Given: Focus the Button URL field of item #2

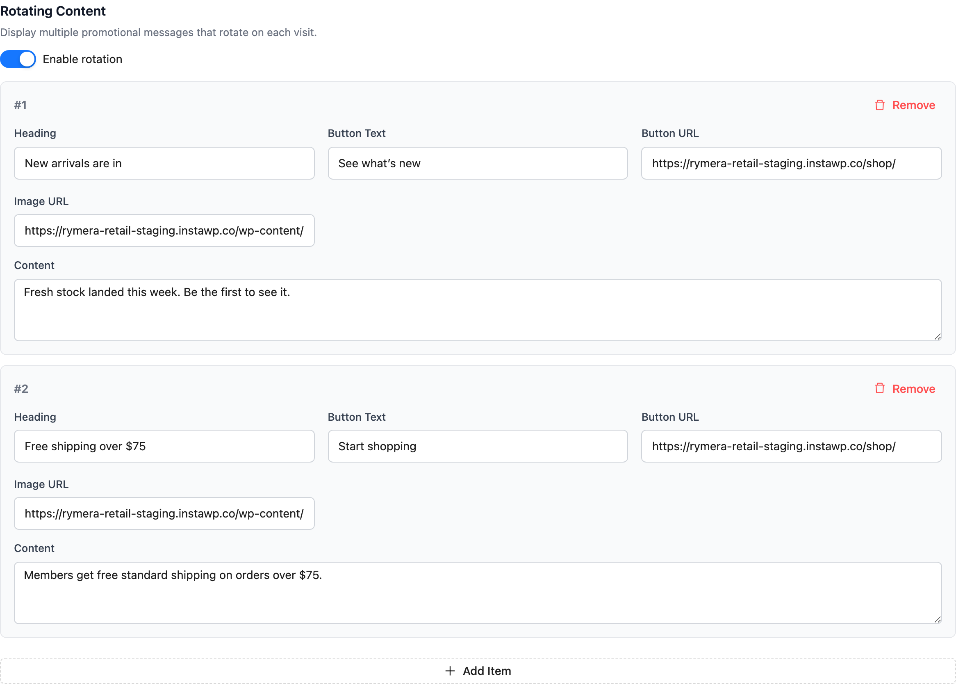Looking at the screenshot, I should coord(791,447).
